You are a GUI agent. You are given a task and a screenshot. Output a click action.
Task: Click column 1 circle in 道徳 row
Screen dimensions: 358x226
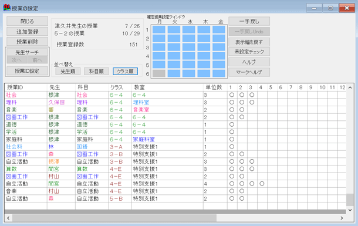(232, 124)
